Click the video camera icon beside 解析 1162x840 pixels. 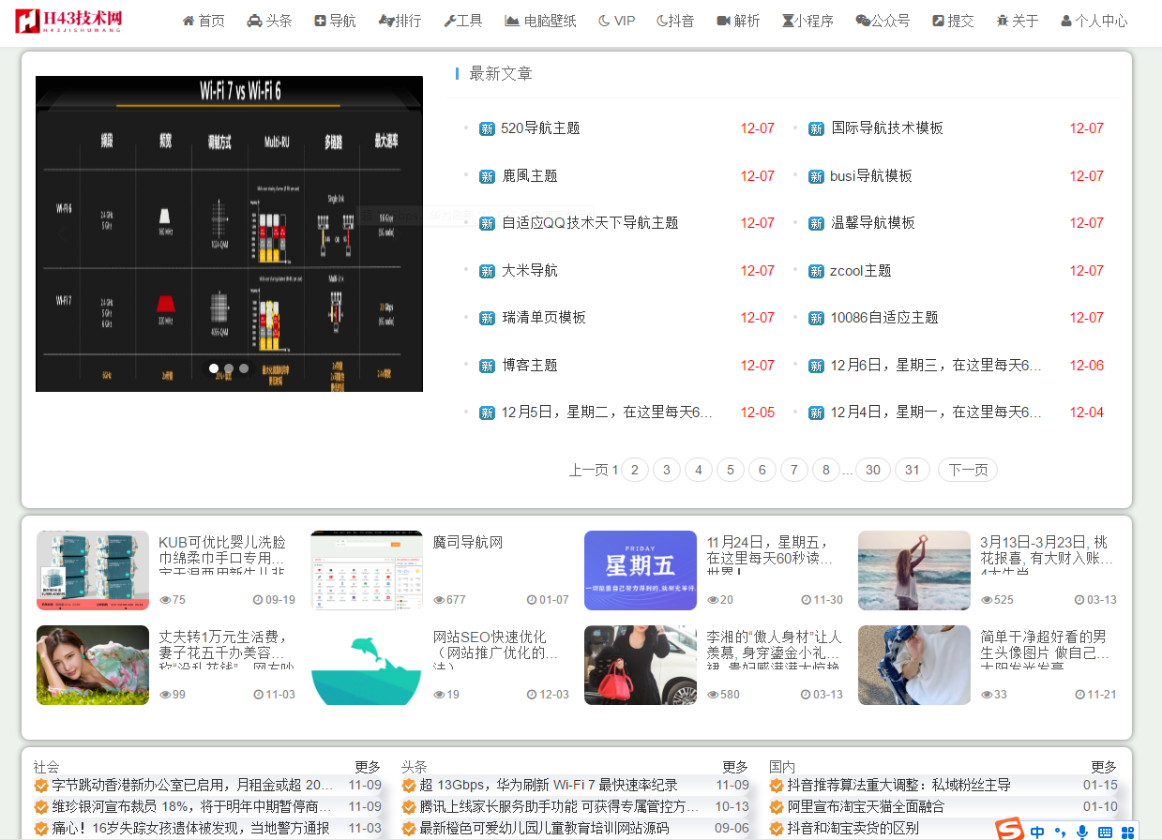tap(723, 21)
